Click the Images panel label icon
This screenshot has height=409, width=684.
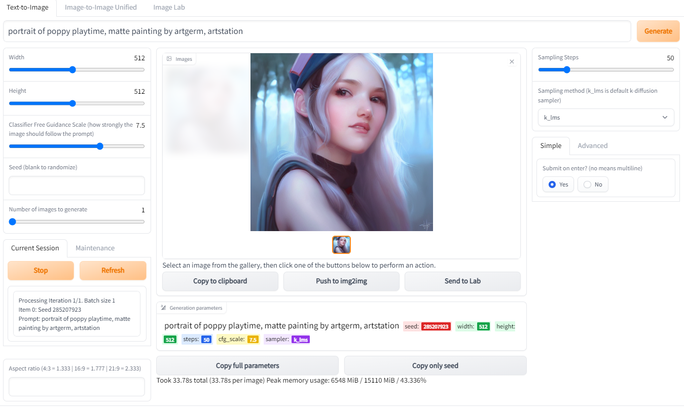coord(169,59)
